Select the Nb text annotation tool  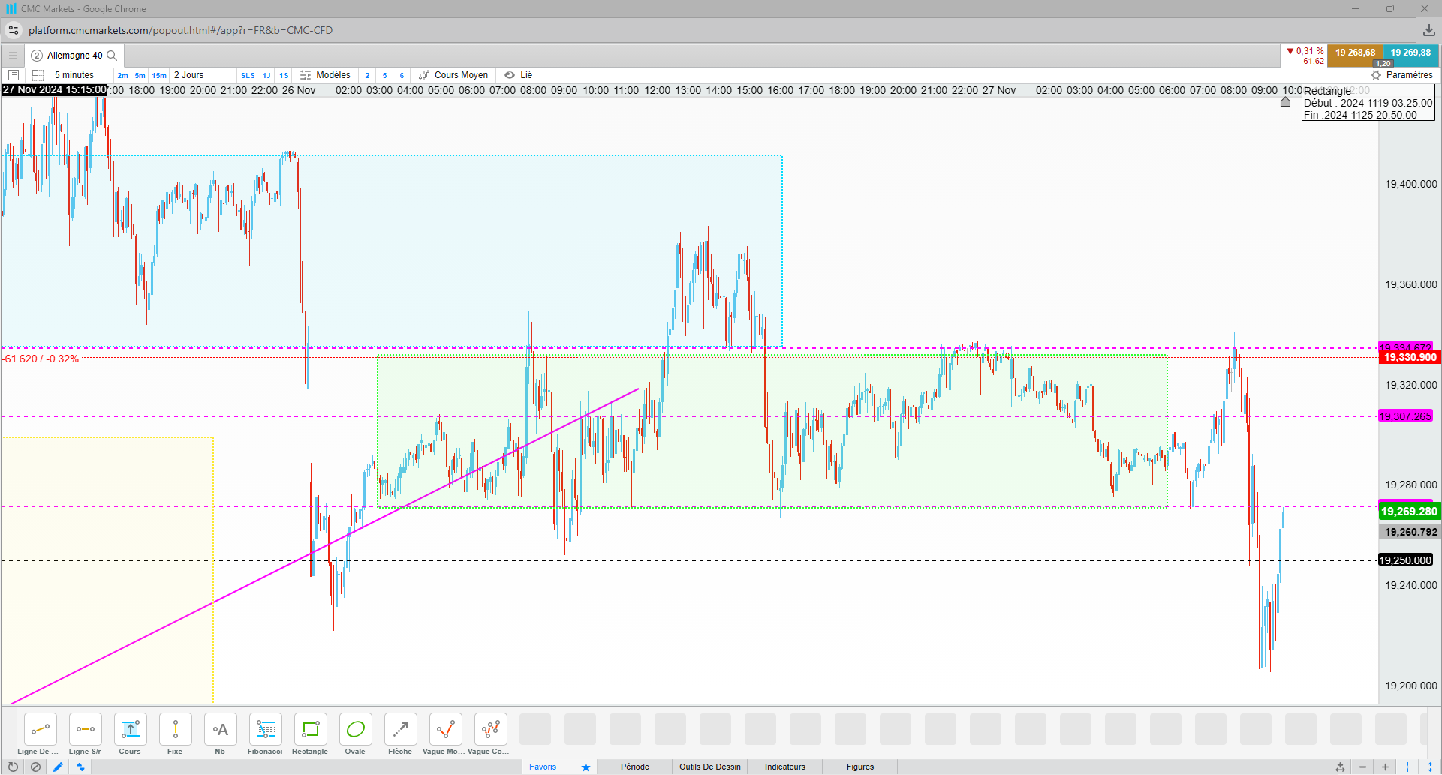pos(220,730)
